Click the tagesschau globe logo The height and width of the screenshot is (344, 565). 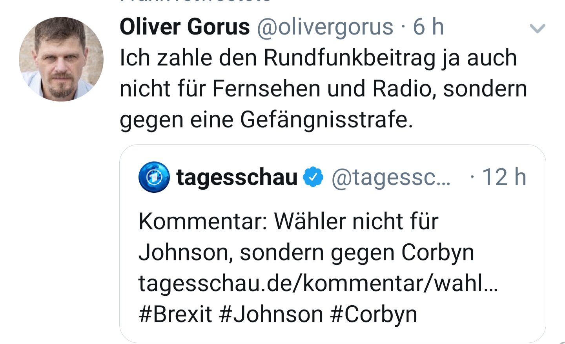154,177
